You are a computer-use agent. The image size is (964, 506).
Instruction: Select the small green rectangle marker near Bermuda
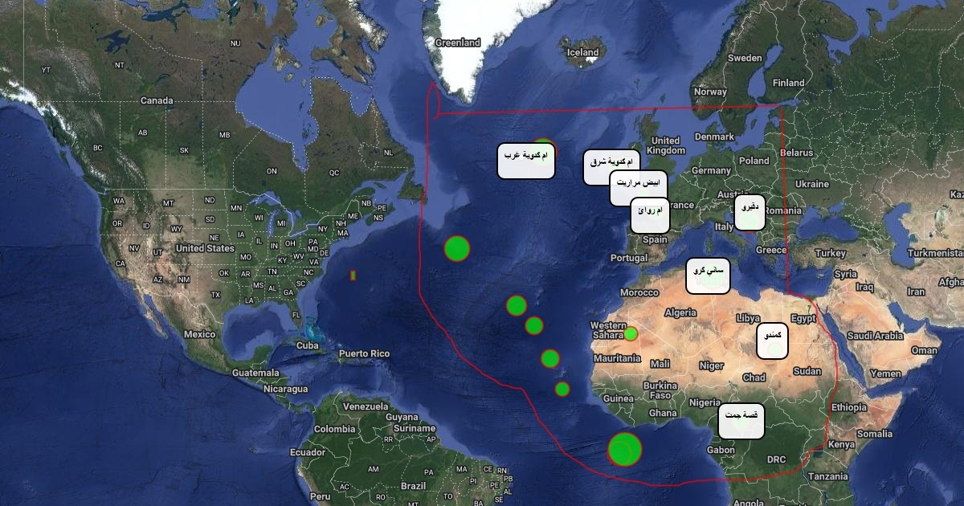(x=353, y=275)
